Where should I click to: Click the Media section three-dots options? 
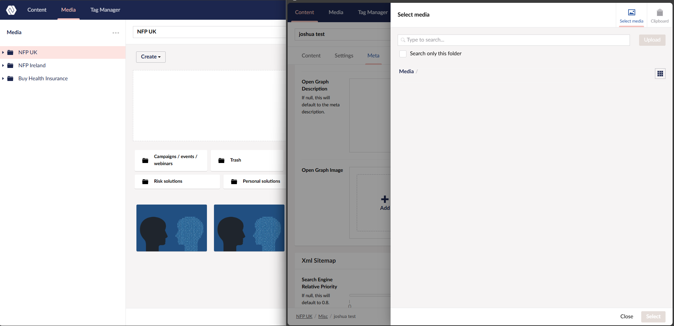coord(116,33)
